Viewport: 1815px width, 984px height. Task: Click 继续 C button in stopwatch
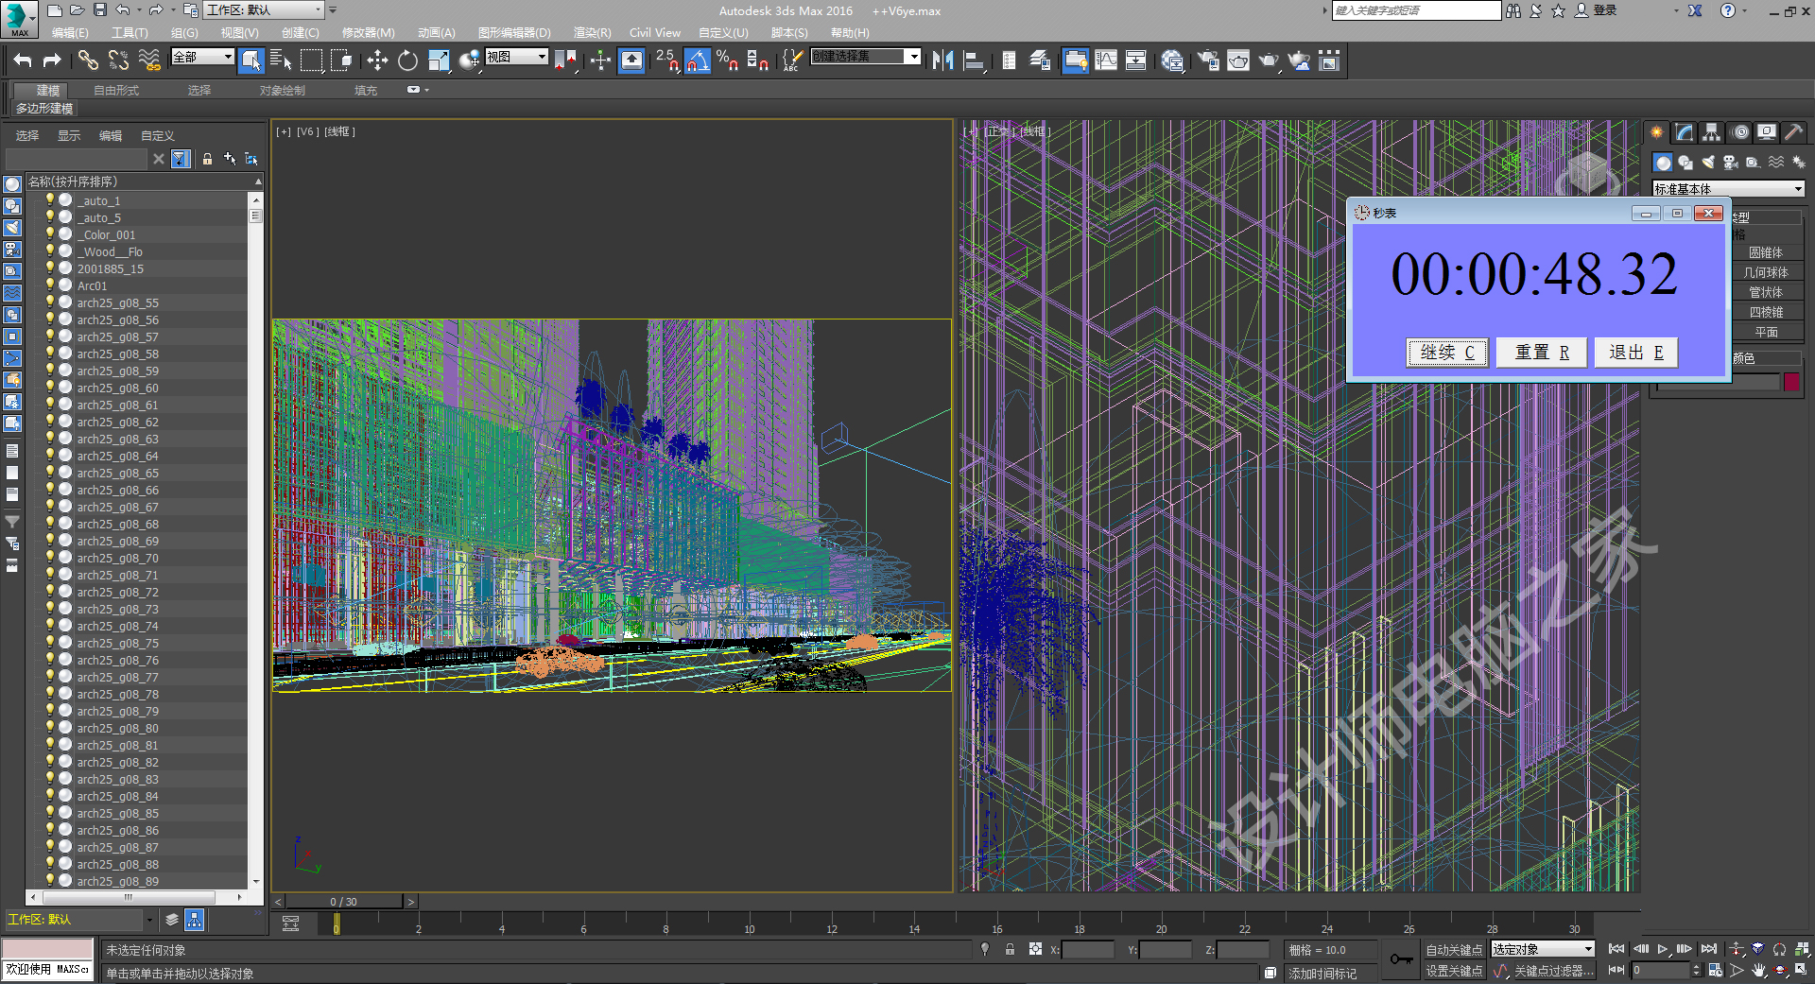pos(1446,353)
